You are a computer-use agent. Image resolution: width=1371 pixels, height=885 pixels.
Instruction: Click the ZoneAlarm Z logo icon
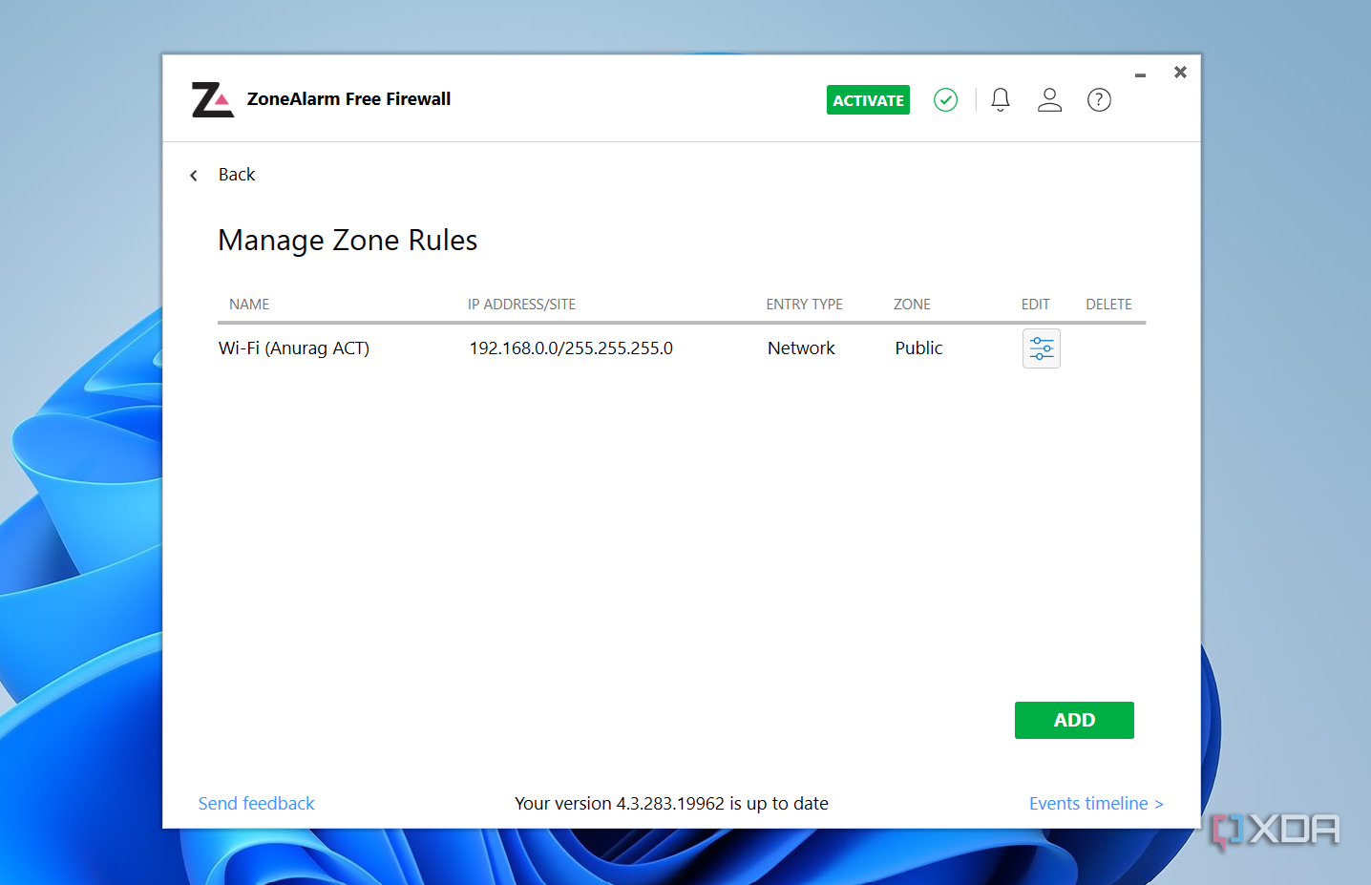213,99
